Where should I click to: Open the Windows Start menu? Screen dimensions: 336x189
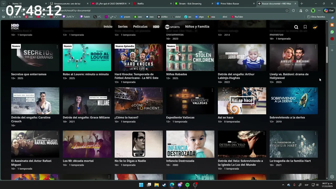[x=141, y=185]
